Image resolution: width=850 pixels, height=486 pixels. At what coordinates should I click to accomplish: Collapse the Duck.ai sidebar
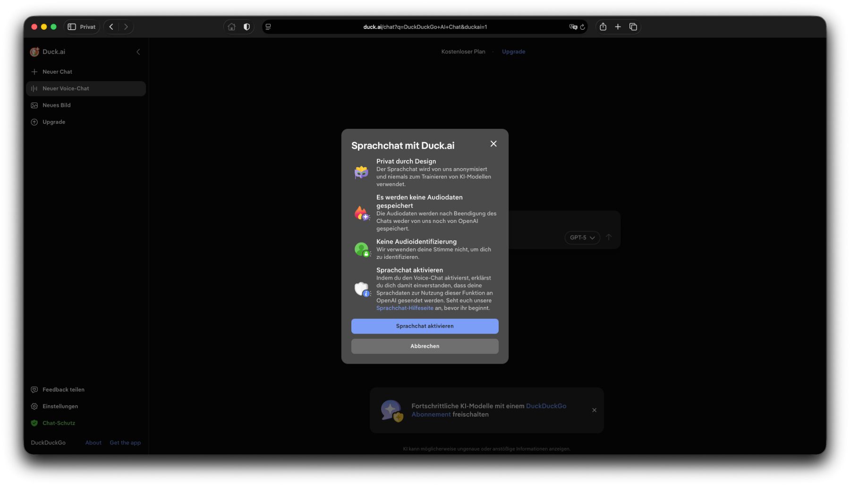click(x=138, y=52)
